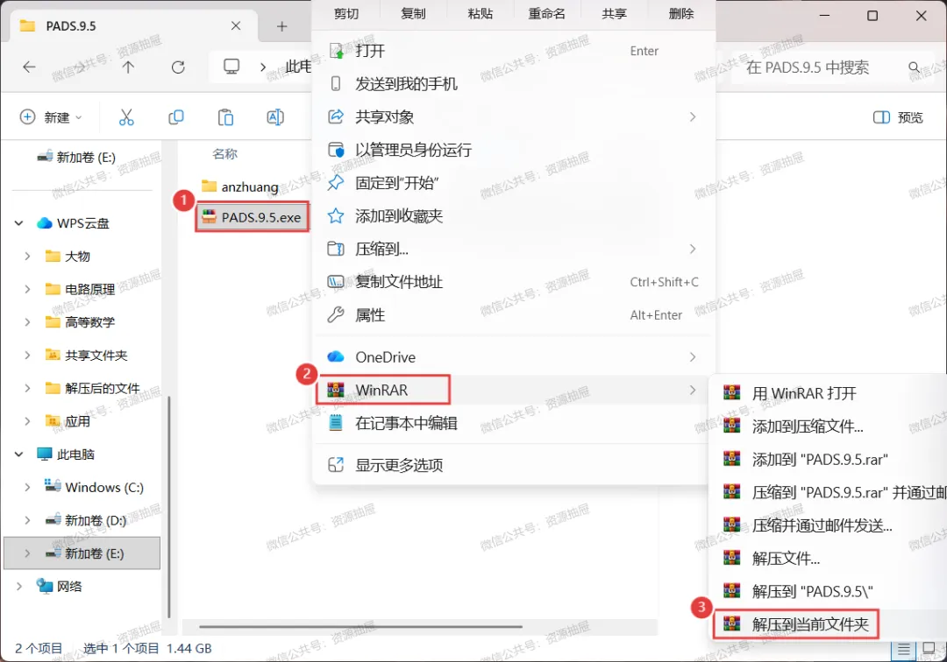This screenshot has width=947, height=662.
Task: Click the Paste clipboard icon in toolbar
Action: coord(225,117)
